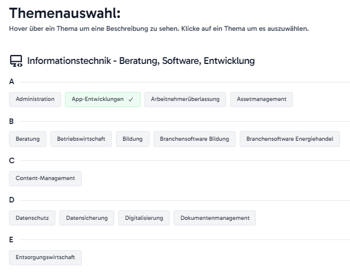Click the Informationstechnik computer monitor icon
Screen dimensions: 350x272
point(16,61)
